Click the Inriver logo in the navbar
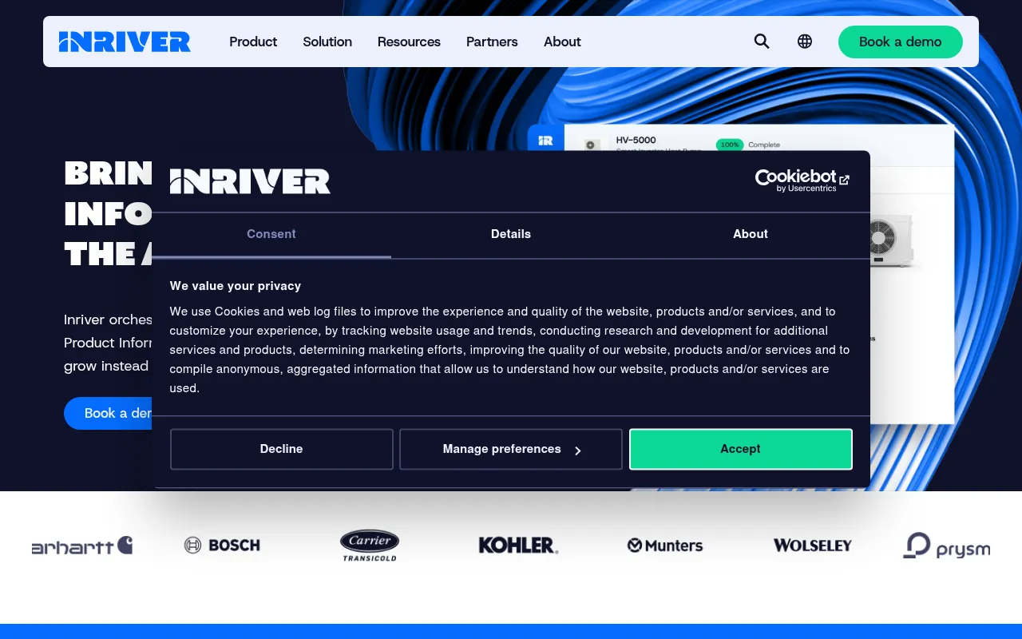Viewport: 1022px width, 639px height. click(125, 42)
